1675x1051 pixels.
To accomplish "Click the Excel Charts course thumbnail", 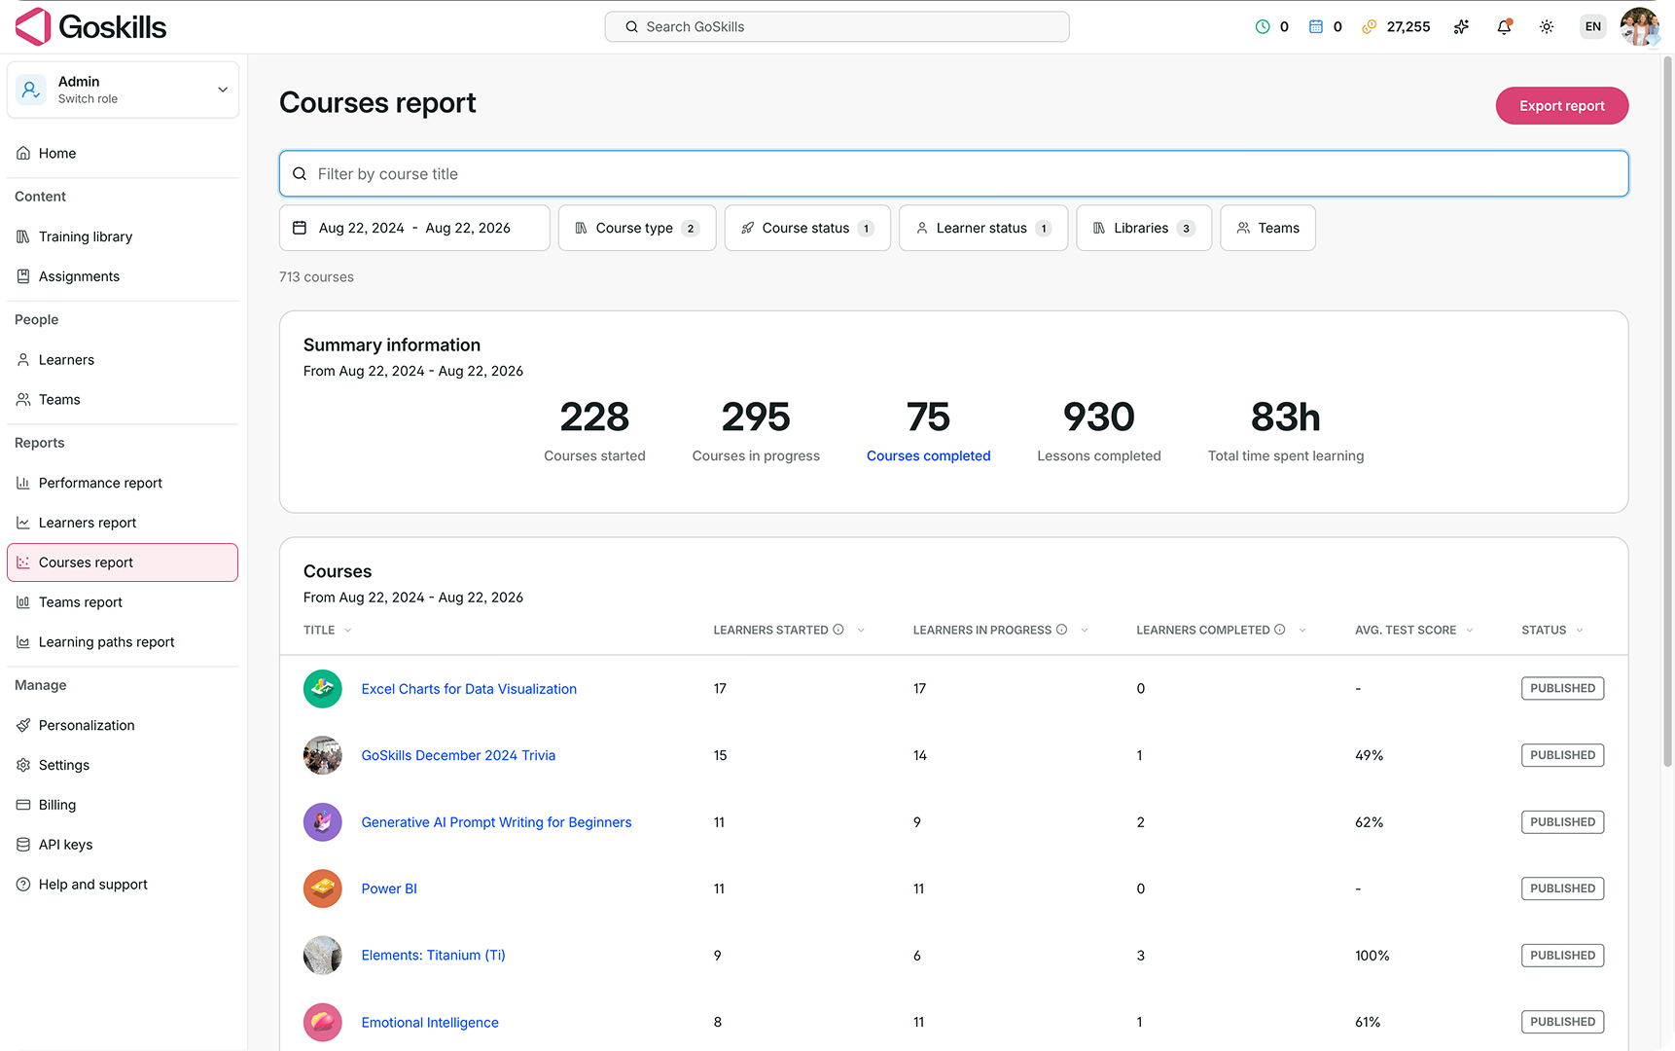I will (x=323, y=689).
